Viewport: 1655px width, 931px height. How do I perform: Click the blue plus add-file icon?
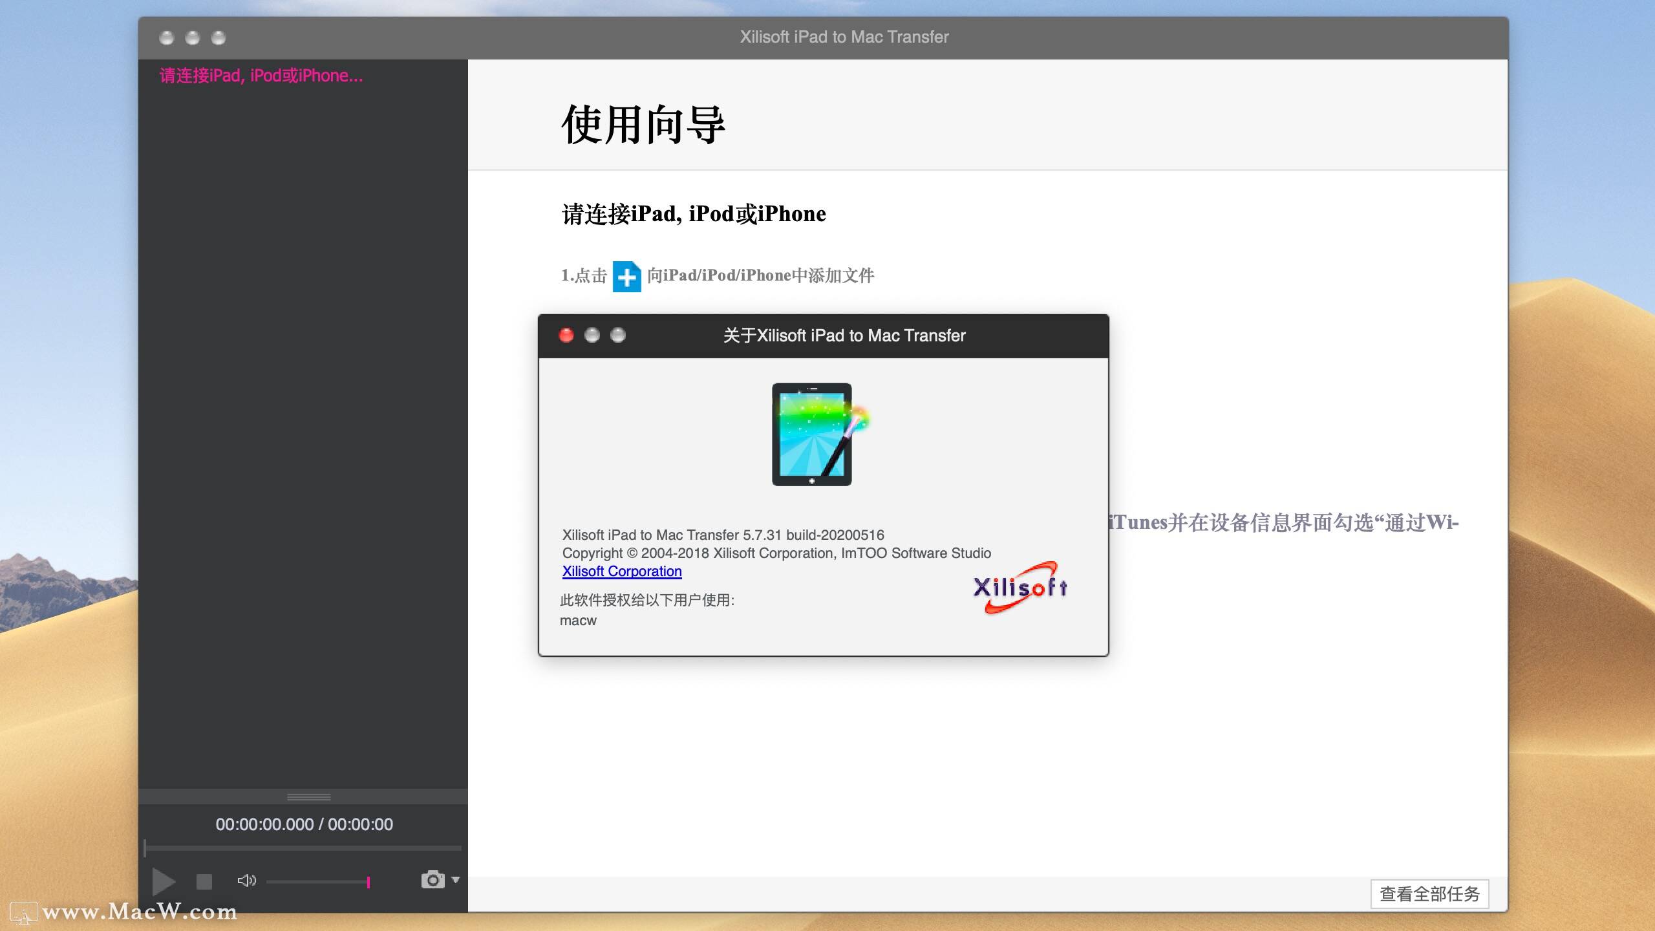click(626, 277)
